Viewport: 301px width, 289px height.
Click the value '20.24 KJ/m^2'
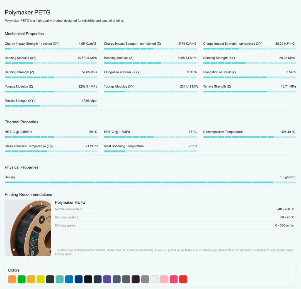[285, 44]
